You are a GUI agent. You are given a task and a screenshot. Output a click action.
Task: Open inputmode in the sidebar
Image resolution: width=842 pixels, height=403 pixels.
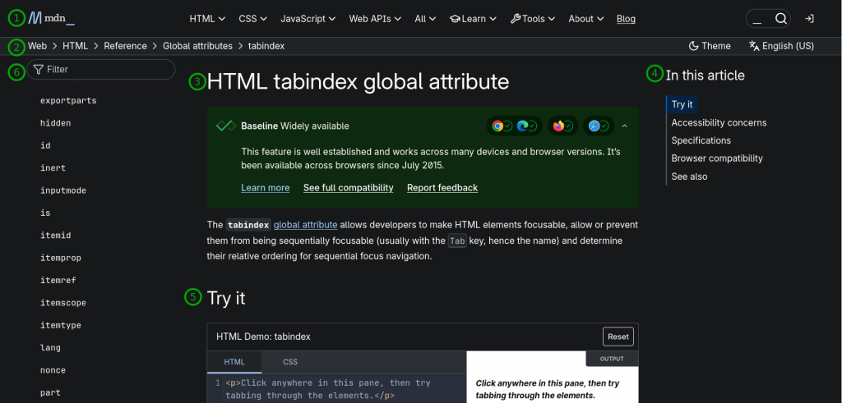(x=62, y=190)
